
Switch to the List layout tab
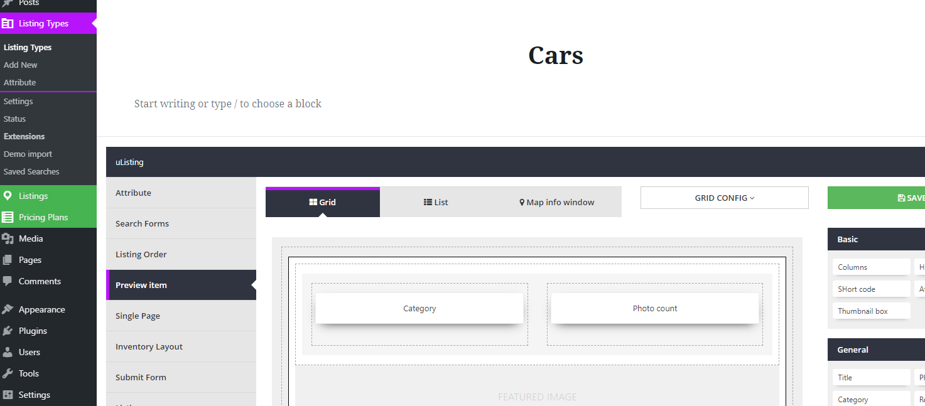point(436,202)
